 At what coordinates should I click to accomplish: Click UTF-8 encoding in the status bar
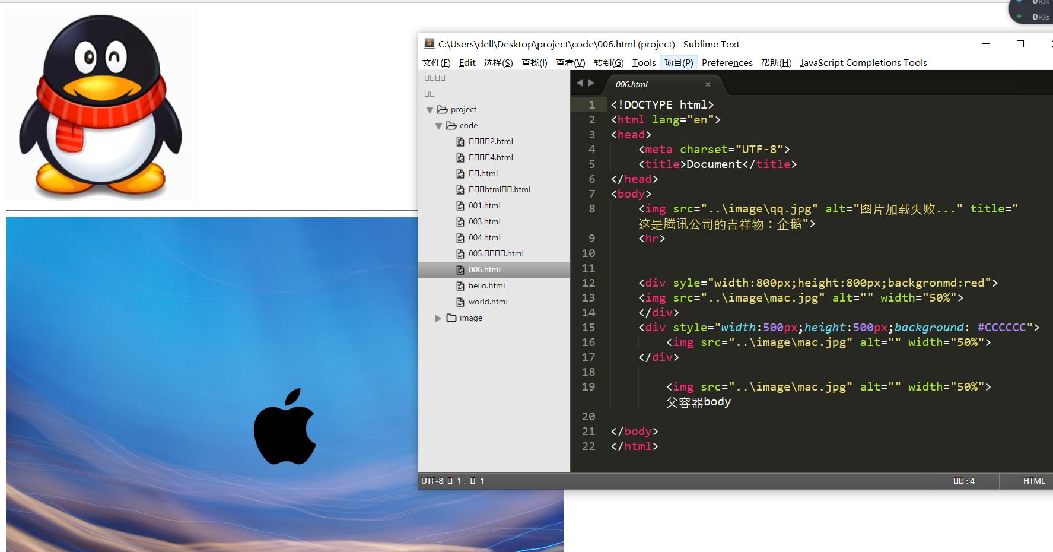click(x=432, y=481)
